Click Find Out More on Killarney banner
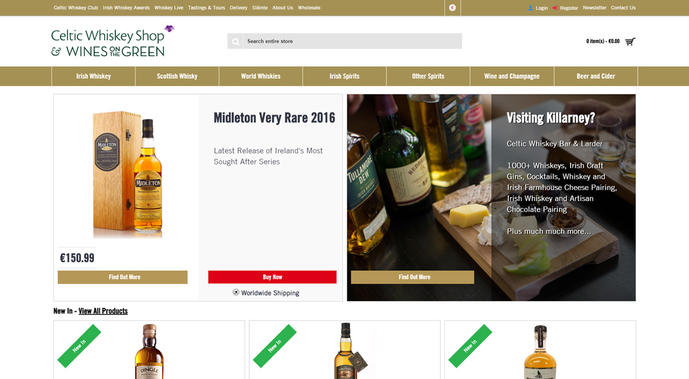 pyautogui.click(x=412, y=277)
